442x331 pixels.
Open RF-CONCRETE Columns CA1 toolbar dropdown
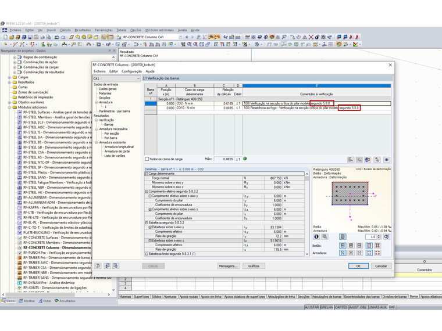click(180, 37)
